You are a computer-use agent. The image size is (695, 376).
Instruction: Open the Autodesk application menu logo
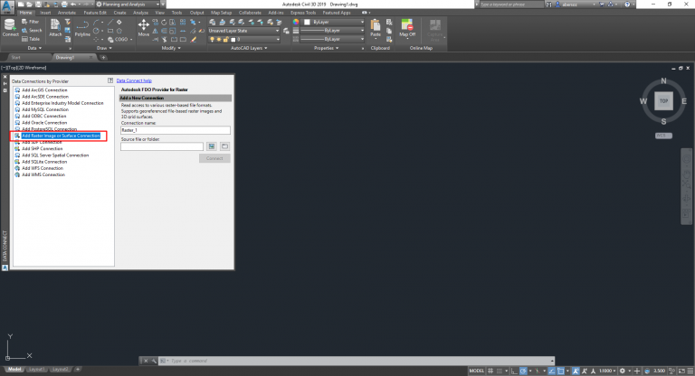pyautogui.click(x=7, y=6)
